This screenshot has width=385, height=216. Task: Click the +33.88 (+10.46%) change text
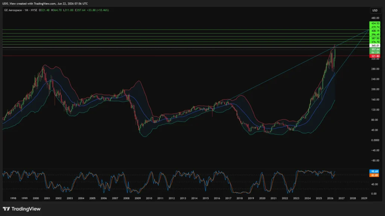[x=98, y=10]
